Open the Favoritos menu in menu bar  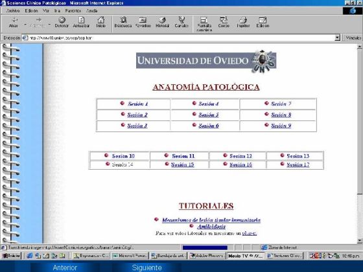point(73,10)
